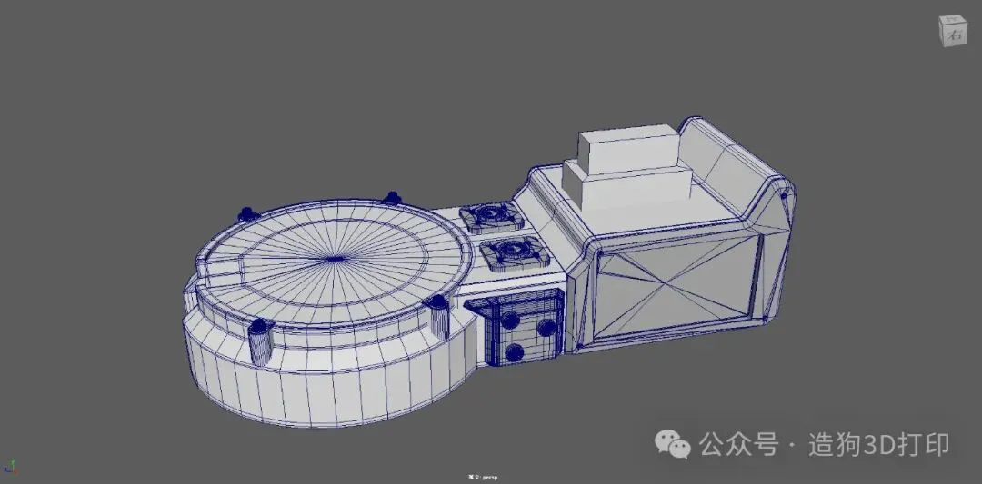This screenshot has height=484, width=982.
Task: Click the ViewCube front face labeled 右
Action: pos(955,35)
